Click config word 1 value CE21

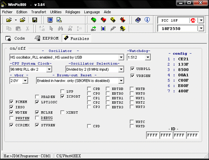pyautogui.click(x=183, y=59)
